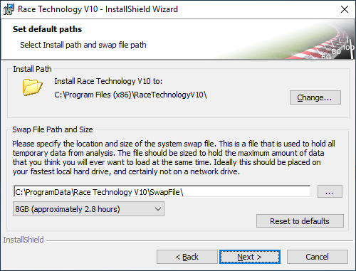The height and width of the screenshot is (271, 356).
Task: Focus the swap file path text field
Action: [162, 191]
